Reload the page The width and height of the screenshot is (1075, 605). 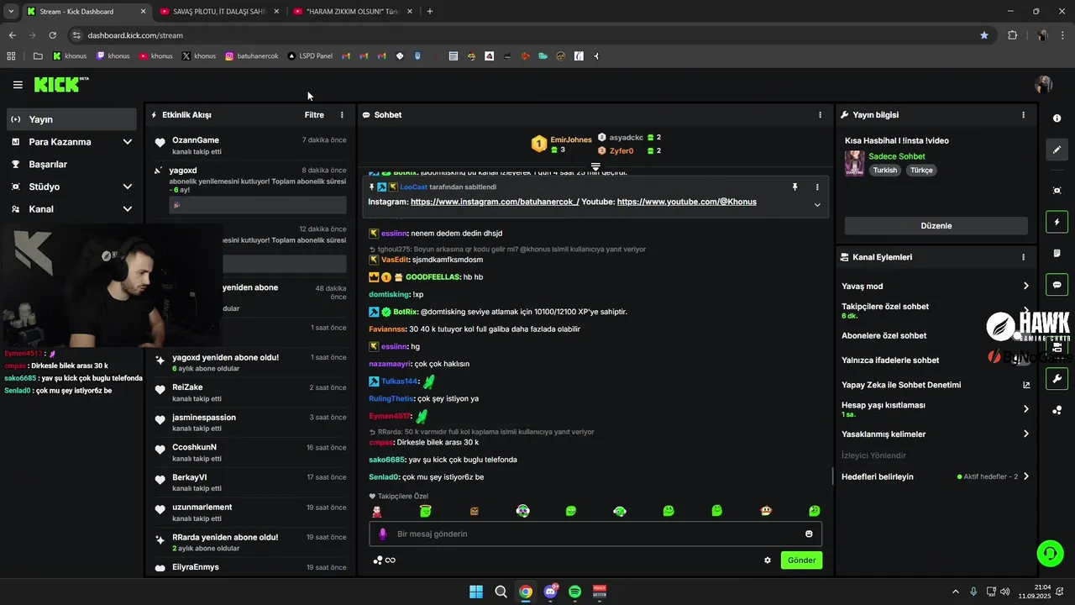point(52,35)
